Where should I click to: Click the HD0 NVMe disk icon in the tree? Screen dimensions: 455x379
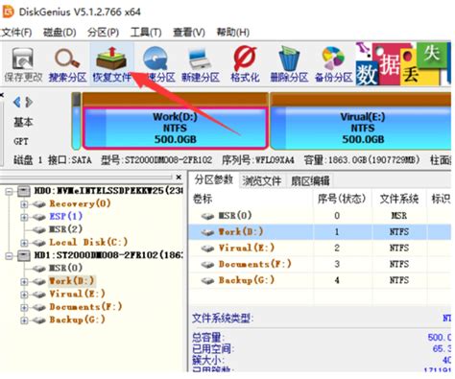coord(24,191)
